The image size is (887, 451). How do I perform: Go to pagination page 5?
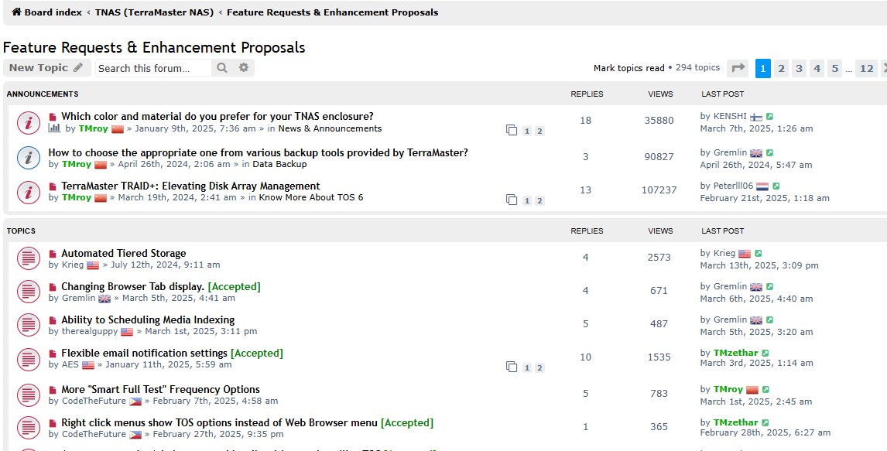pos(835,68)
